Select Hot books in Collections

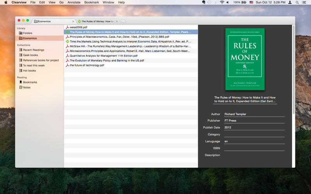(29, 71)
